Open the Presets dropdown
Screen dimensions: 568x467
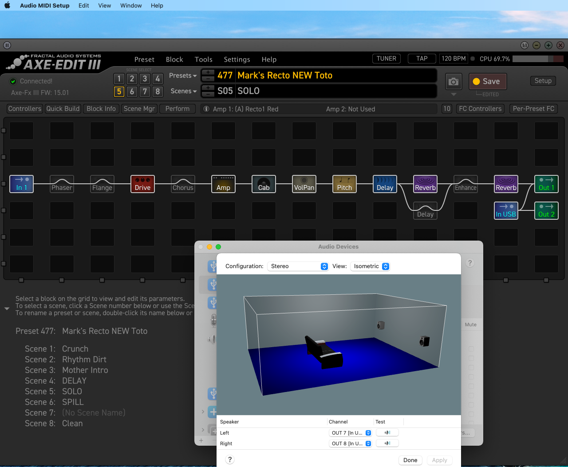tap(183, 76)
